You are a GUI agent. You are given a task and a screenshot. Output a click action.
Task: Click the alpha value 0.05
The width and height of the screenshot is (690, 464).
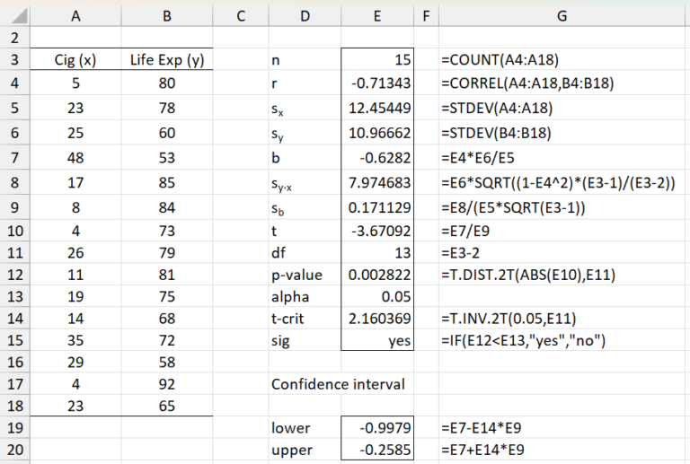click(x=377, y=296)
